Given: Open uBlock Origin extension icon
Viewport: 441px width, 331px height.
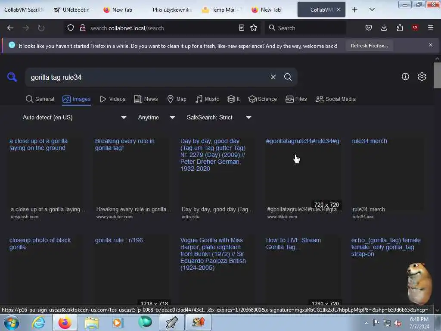Looking at the screenshot, I should pos(415,28).
